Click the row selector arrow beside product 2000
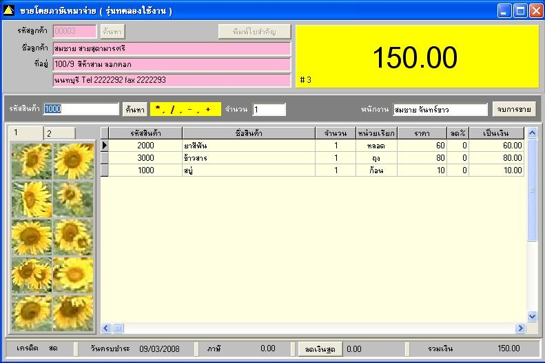 pyautogui.click(x=105, y=146)
